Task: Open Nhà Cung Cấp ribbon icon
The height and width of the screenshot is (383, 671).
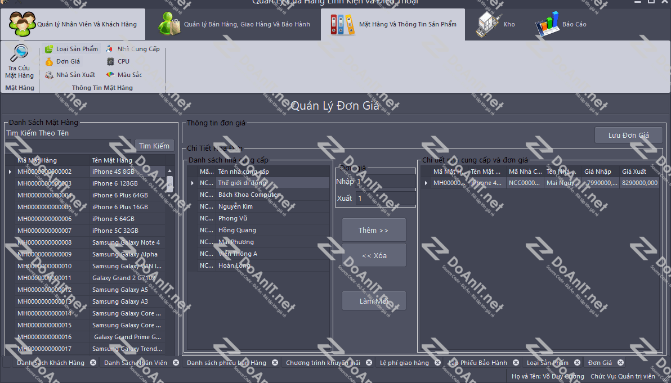Action: click(110, 49)
